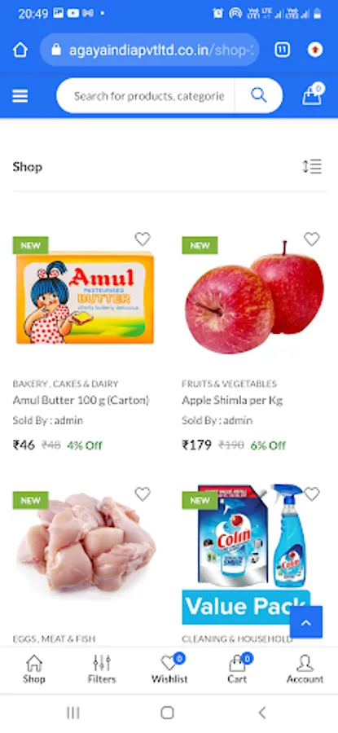Open browser tab switcher showing 11

click(x=282, y=49)
